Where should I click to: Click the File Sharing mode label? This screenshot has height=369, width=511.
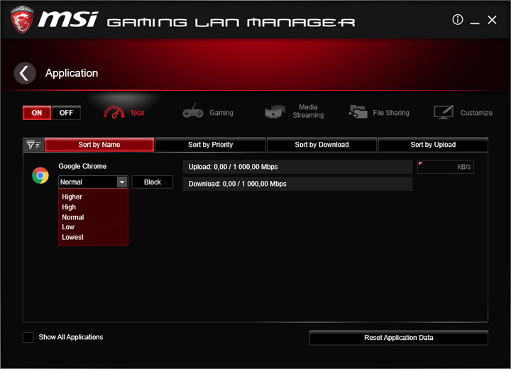(391, 113)
